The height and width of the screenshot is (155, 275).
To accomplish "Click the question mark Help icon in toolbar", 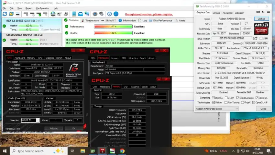I will pos(109,14).
